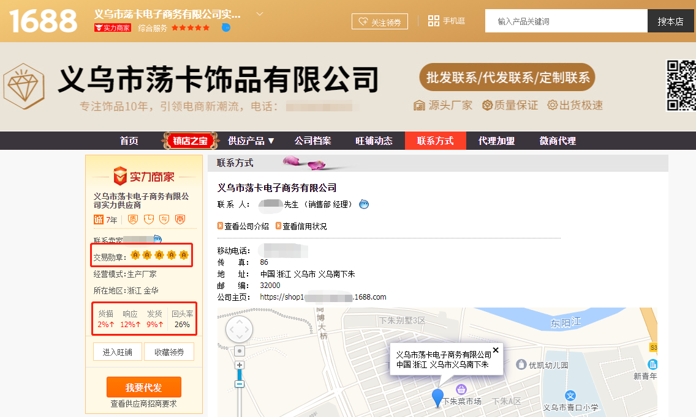Click Wangwang icon beside contact person
Viewport: 696px width, 417px height.
[x=363, y=204]
